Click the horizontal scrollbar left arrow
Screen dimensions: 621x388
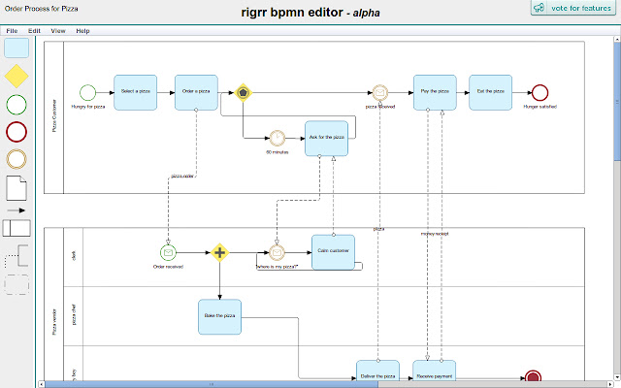click(x=41, y=384)
